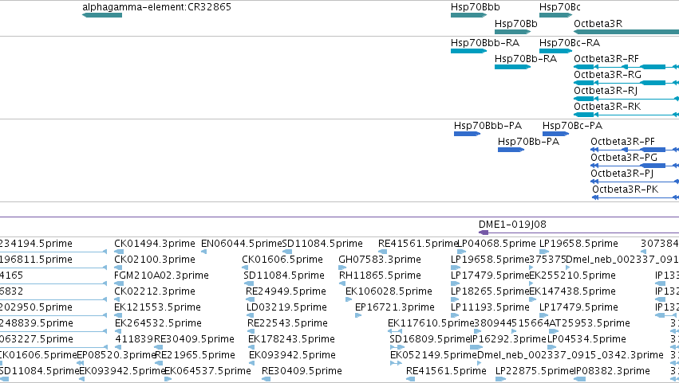Click the RE22543.5prime EST label

tap(287, 323)
